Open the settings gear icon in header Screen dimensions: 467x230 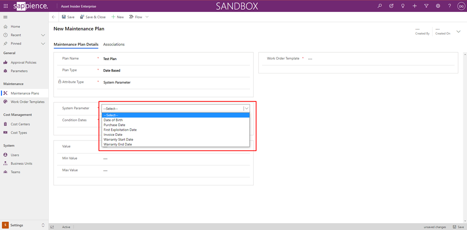(438, 6)
